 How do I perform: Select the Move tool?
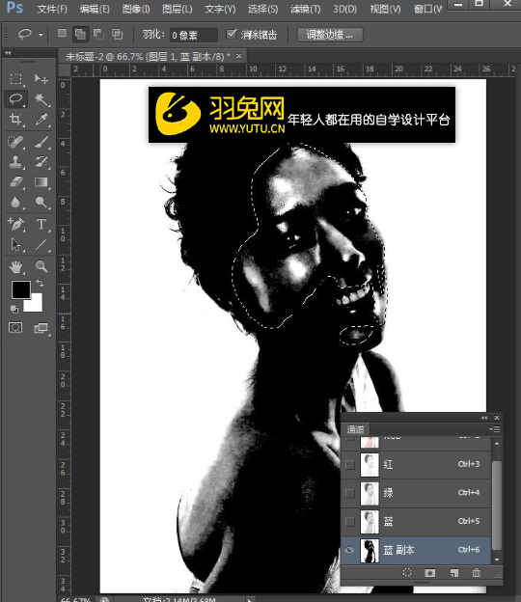coord(41,79)
